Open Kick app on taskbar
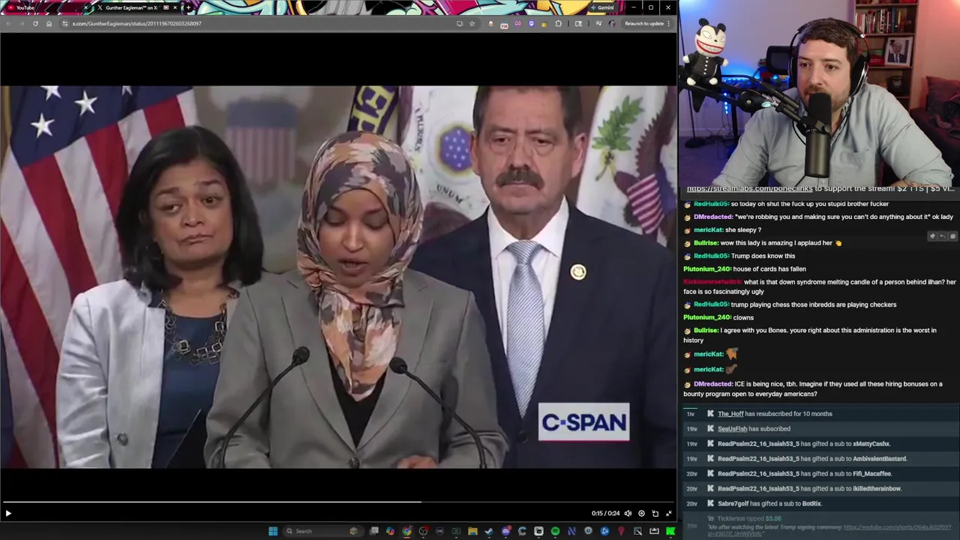This screenshot has height=540, width=960. click(x=670, y=531)
